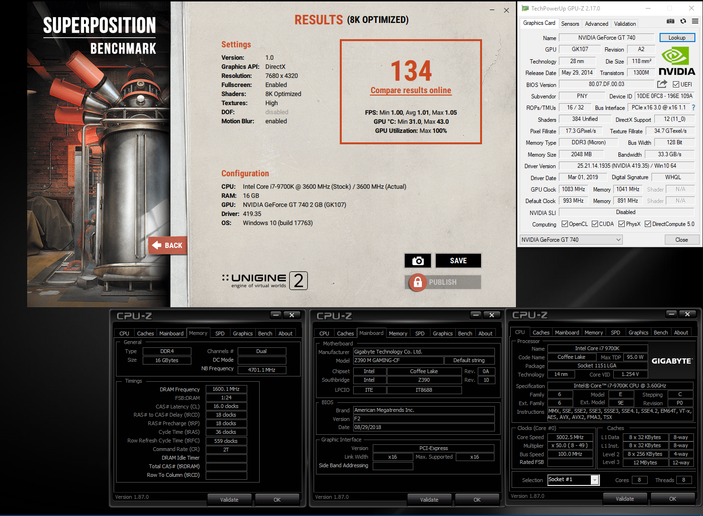This screenshot has width=703, height=516.
Task: Click OK in the rightmost CPU-Z window
Action: pos(672,499)
